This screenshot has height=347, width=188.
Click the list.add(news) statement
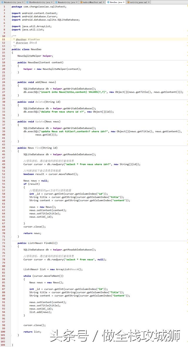click(40, 312)
